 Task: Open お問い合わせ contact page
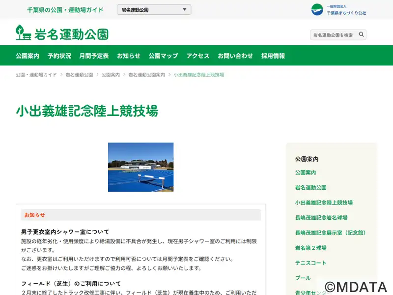coord(235,56)
